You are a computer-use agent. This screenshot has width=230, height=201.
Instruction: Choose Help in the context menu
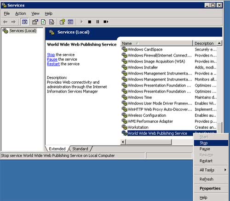(211, 197)
